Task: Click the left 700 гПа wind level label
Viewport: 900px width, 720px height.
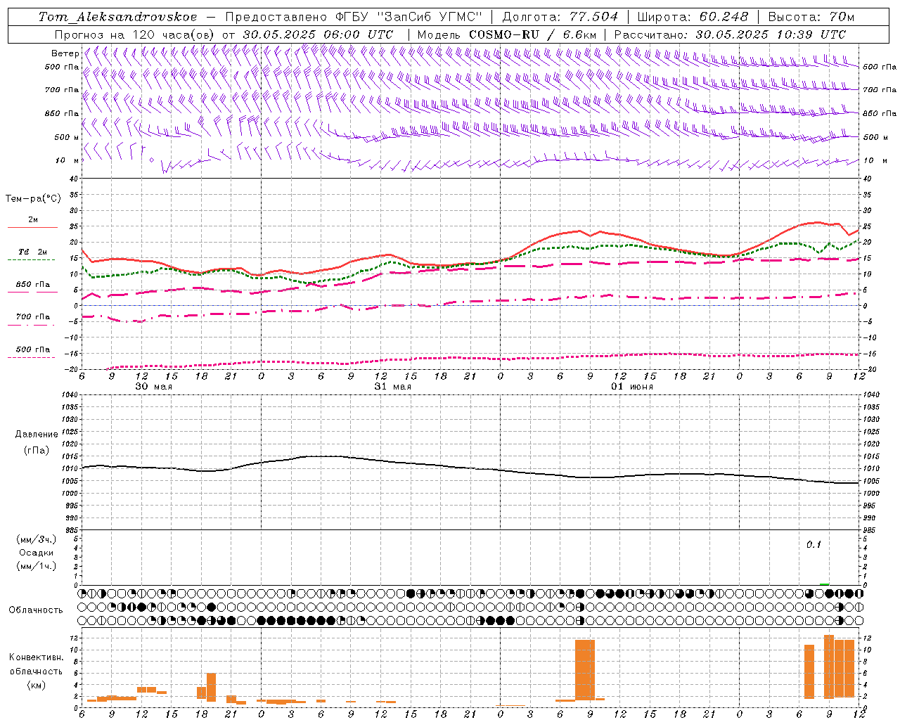Action: [62, 90]
